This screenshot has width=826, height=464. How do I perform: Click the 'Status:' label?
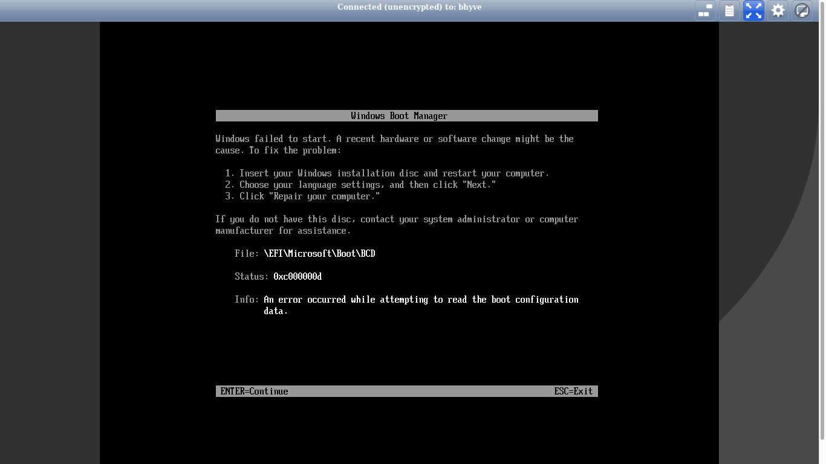coord(252,277)
